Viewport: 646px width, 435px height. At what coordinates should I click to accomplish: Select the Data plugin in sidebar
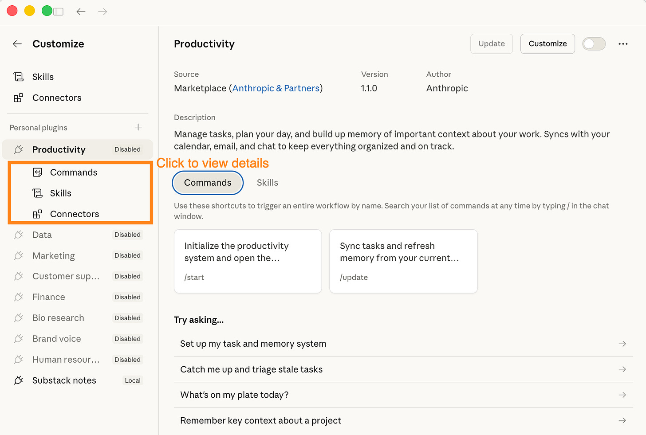tap(78, 235)
